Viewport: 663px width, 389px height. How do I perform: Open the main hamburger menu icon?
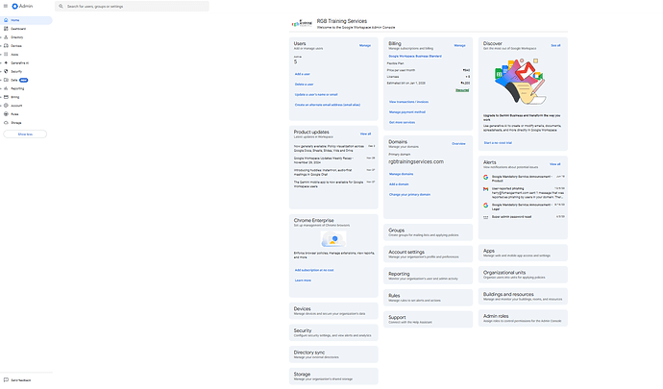click(x=6, y=6)
